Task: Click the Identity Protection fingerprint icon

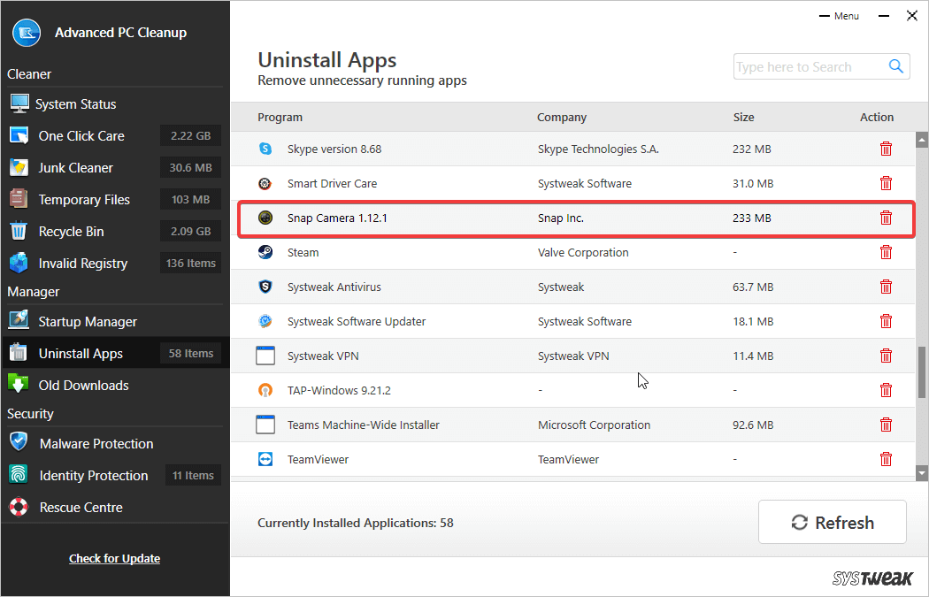Action: [19, 475]
